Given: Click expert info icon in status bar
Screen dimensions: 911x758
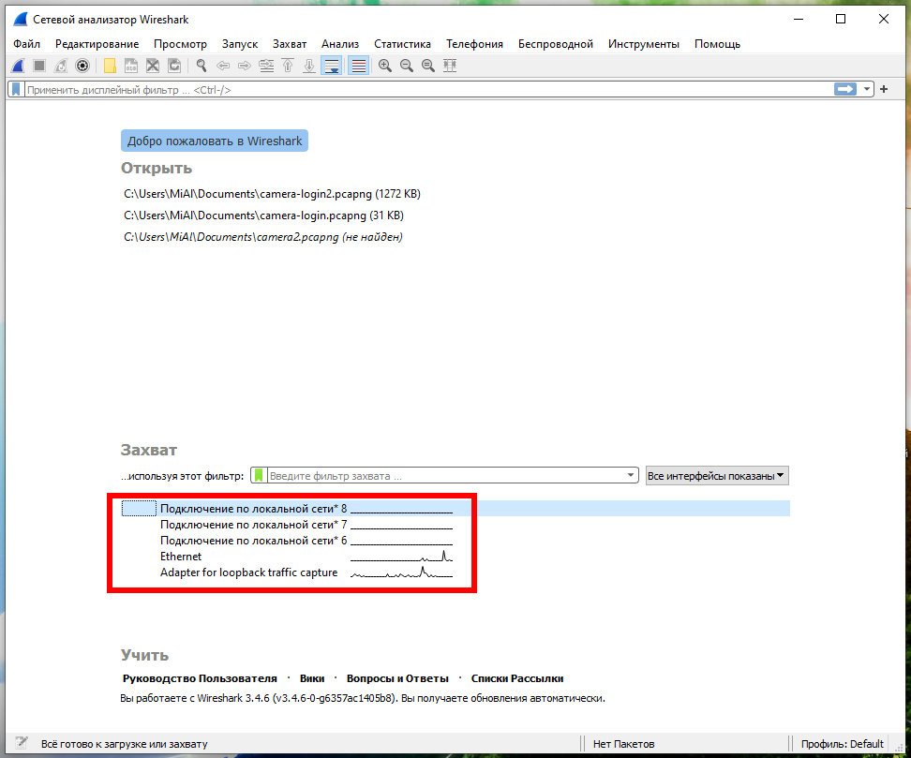Looking at the screenshot, I should point(22,742).
